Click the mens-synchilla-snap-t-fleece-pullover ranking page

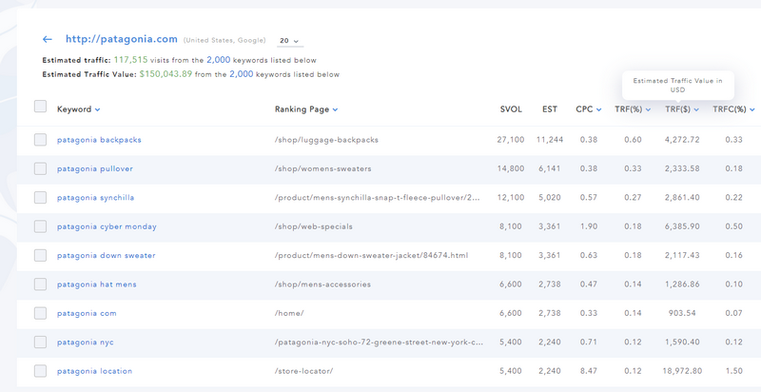[379, 198]
